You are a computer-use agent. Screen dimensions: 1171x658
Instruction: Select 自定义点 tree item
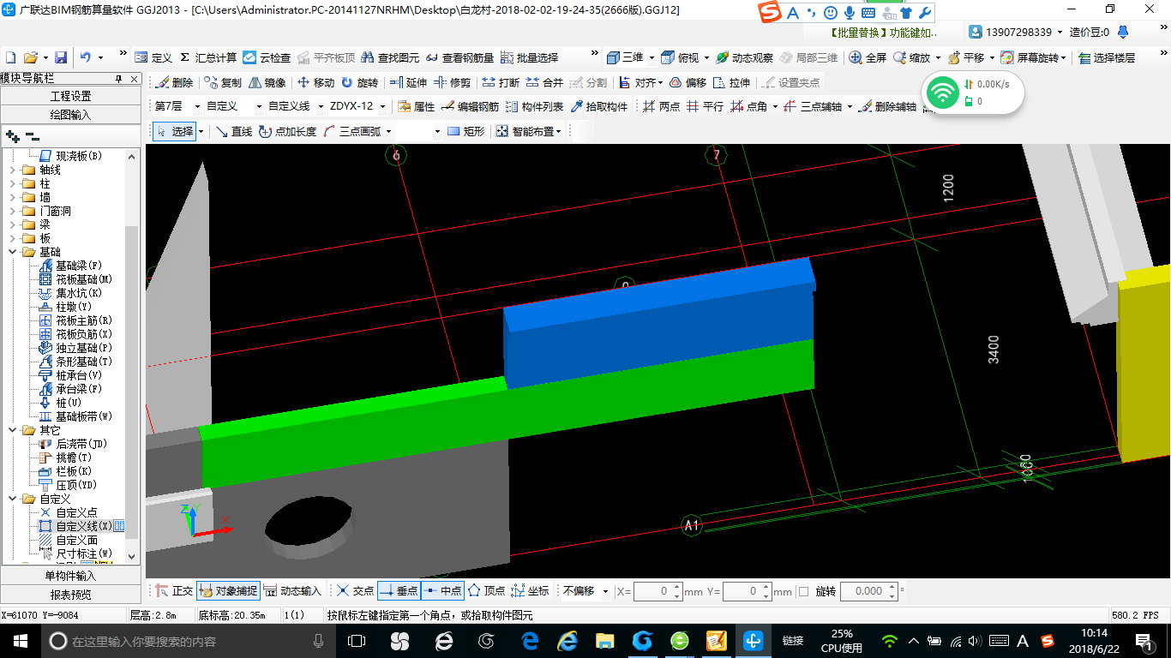click(x=69, y=512)
